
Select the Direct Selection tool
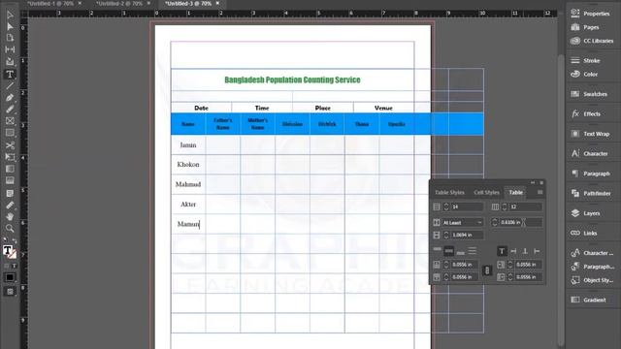[x=10, y=26]
